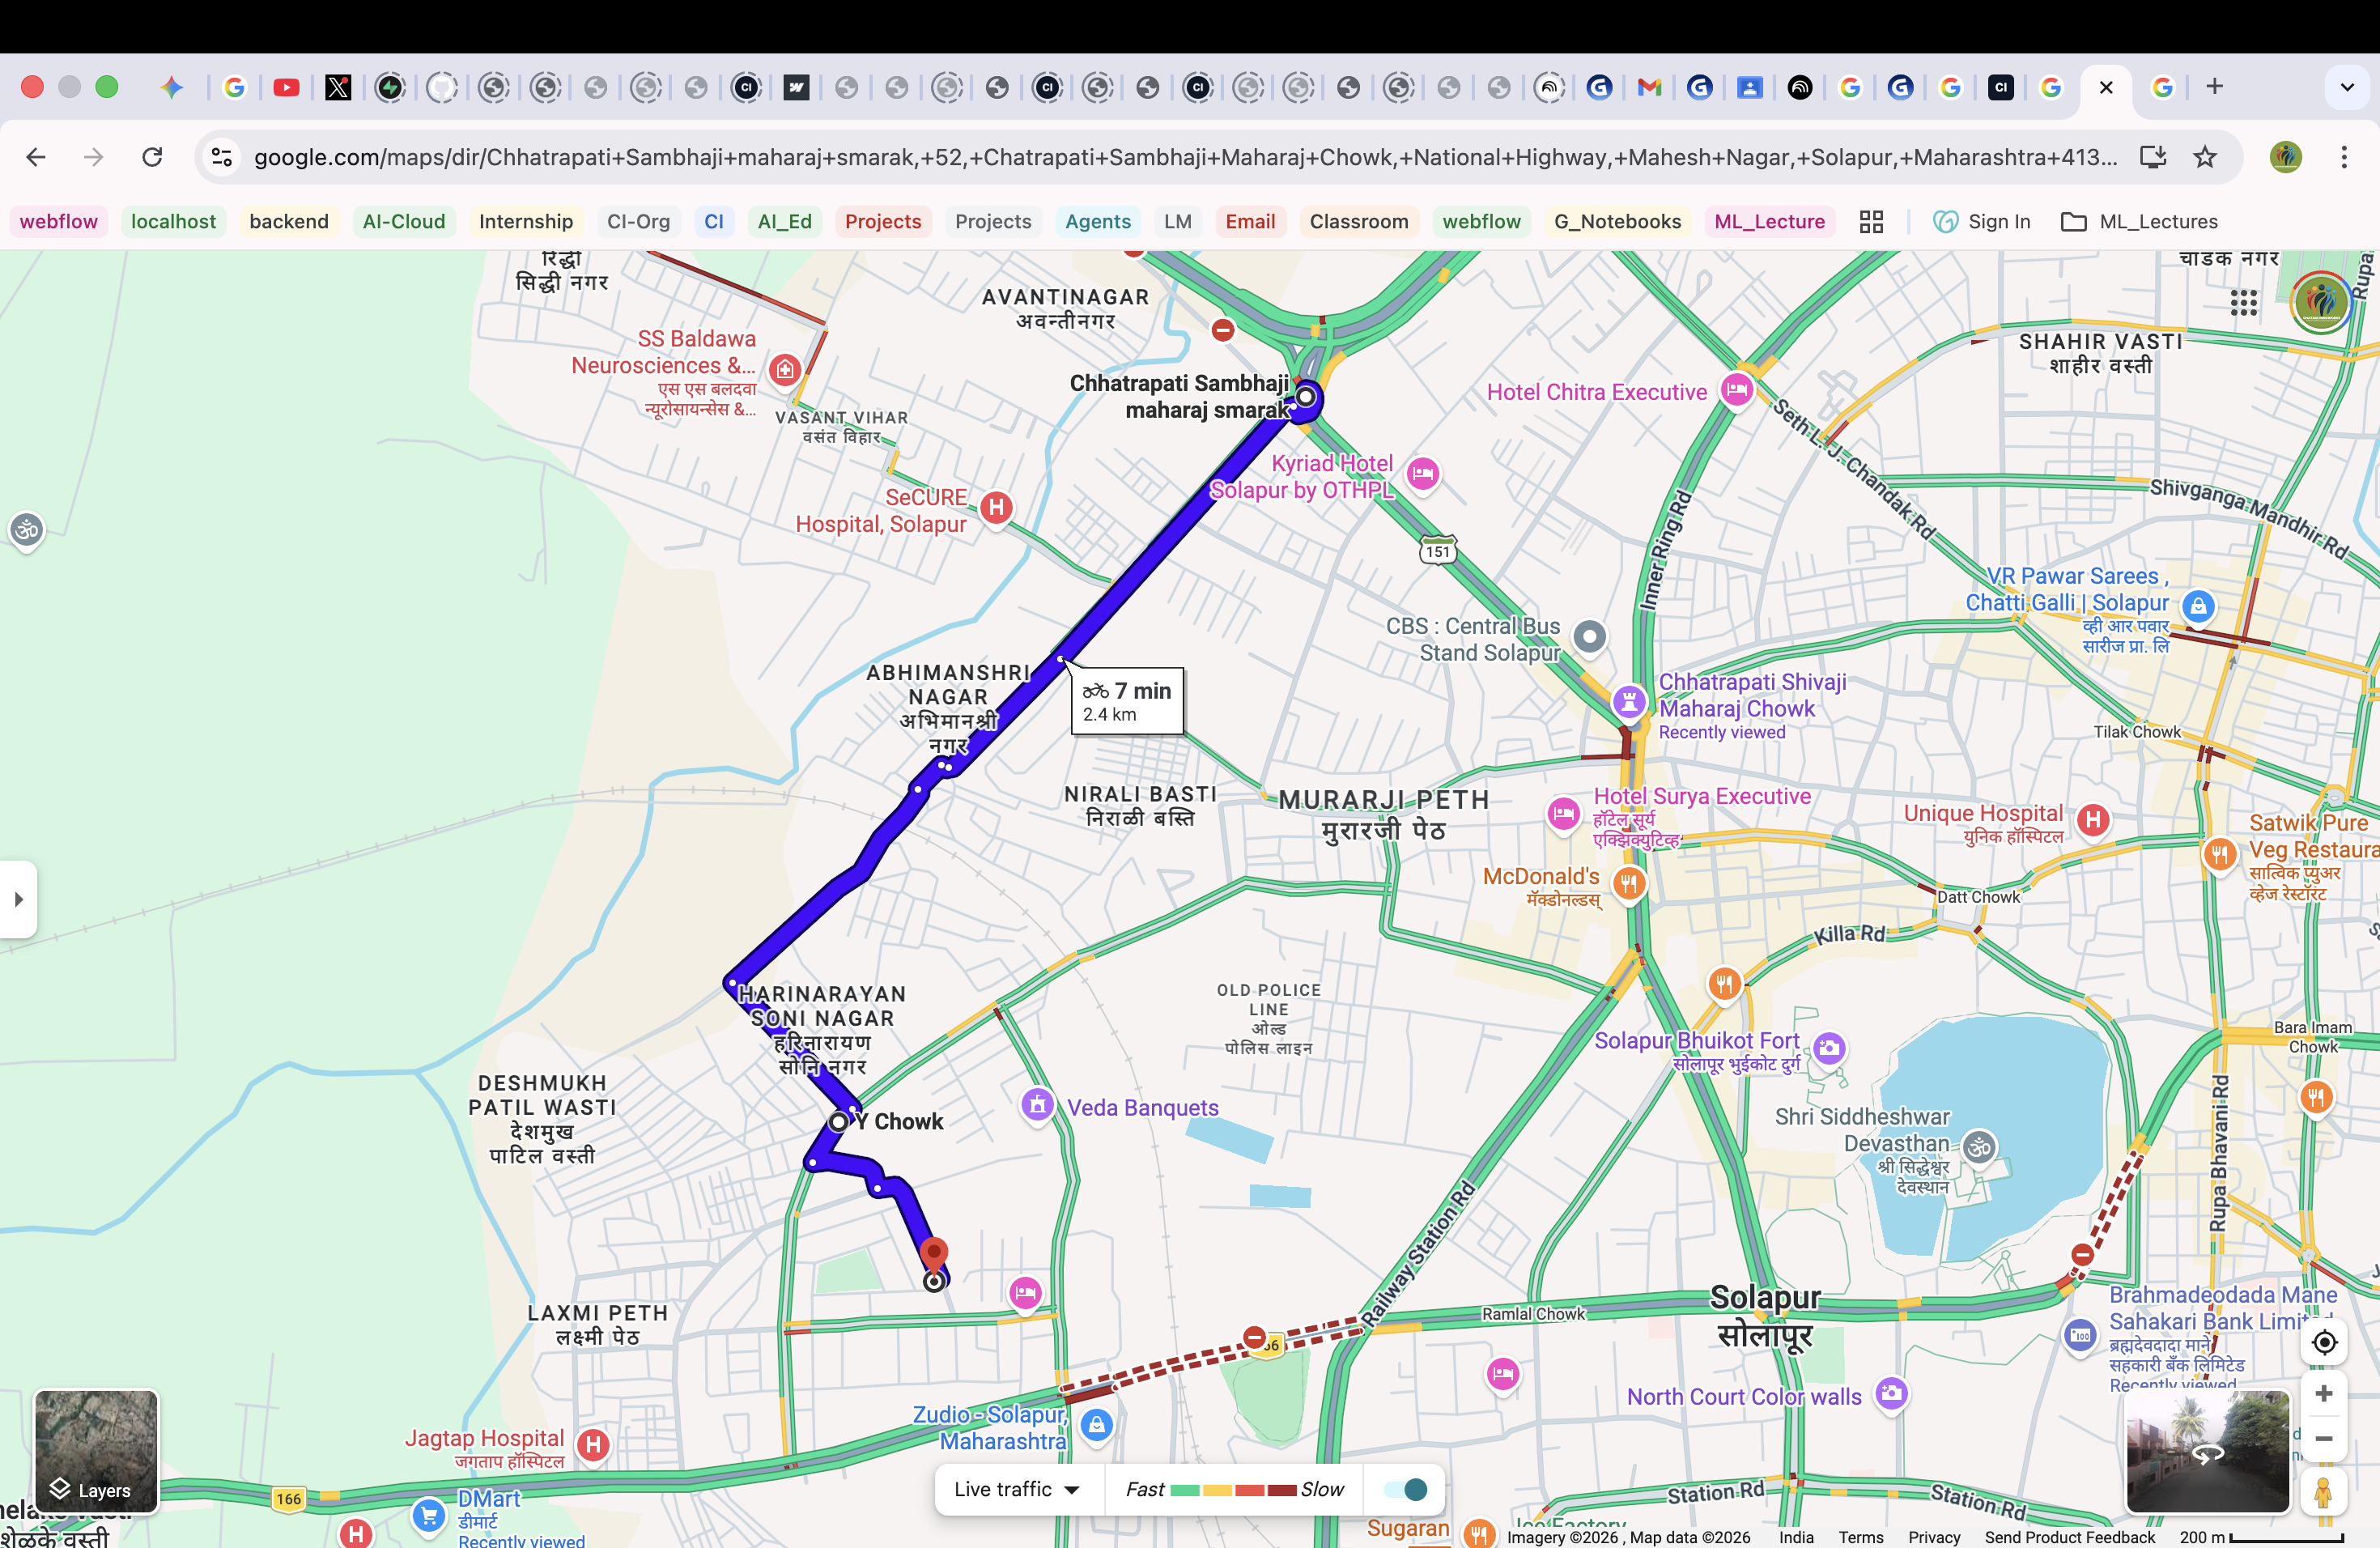The width and height of the screenshot is (2380, 1548).
Task: Open the Live traffic dropdown
Action: 1018,1489
